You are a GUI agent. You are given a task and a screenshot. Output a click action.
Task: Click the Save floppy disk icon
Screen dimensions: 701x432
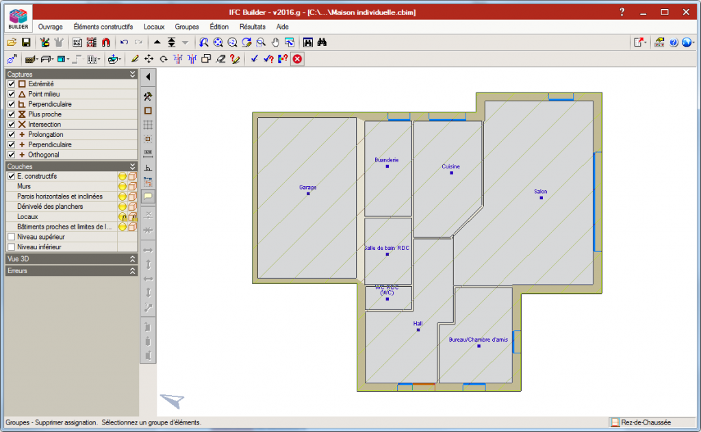(25, 42)
